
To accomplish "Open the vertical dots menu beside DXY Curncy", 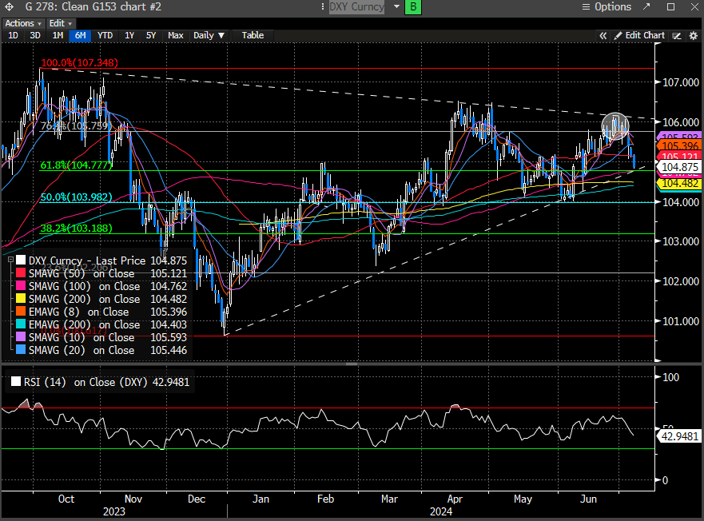I will pos(322,6).
